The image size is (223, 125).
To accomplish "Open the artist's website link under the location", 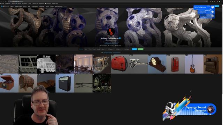I will (111, 44).
